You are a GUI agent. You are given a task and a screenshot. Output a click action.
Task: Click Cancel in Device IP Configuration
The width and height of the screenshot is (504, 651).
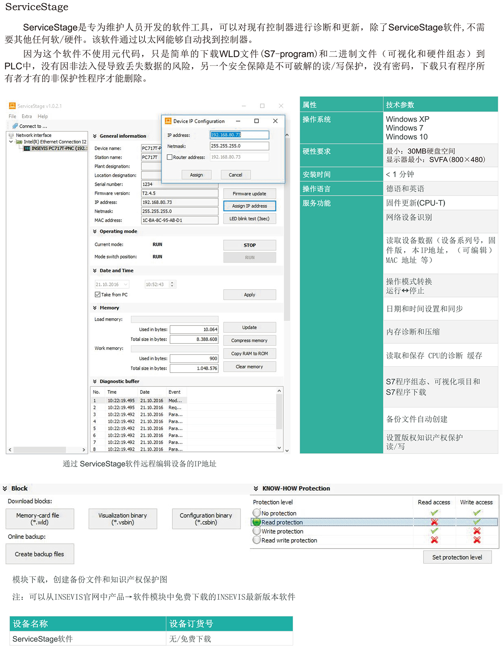tap(235, 175)
